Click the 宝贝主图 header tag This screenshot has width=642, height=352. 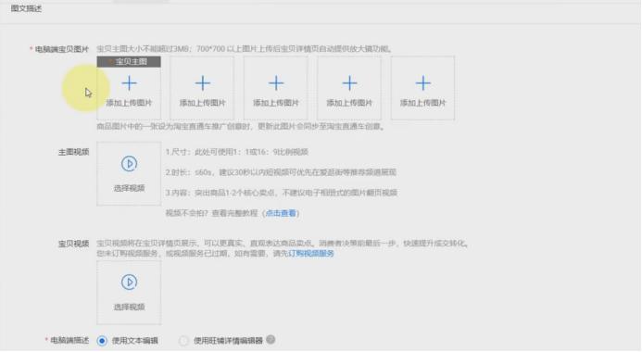[x=129, y=62]
